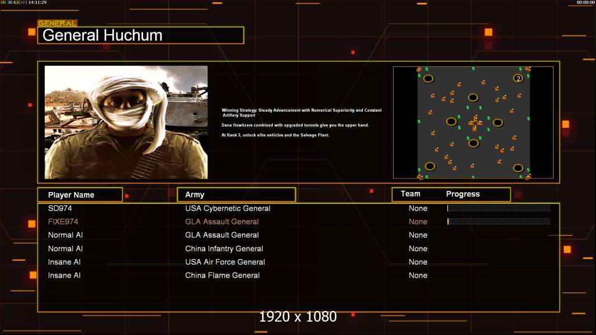Click the Team column header
This screenshot has height=335, width=596.
410,194
